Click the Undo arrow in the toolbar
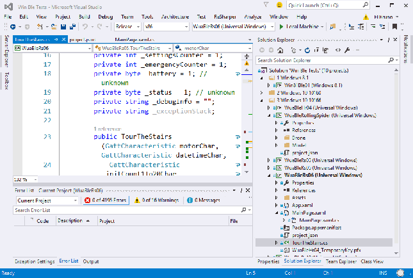 (86, 26)
